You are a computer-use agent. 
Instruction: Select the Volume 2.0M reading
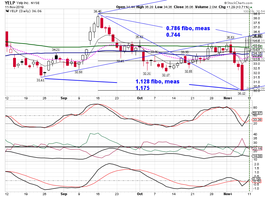206,7
